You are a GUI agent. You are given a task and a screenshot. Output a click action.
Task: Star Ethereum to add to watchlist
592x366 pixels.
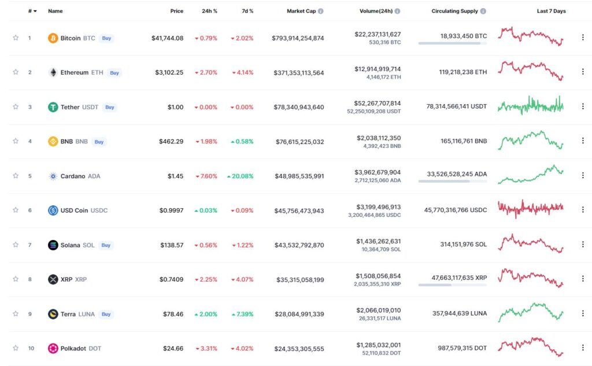[16, 72]
